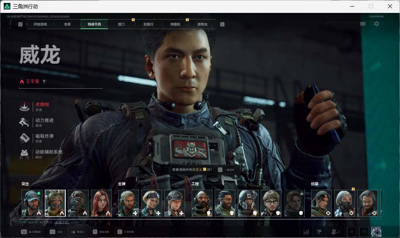Click the 王宇昊 operator name text
Screen dimensions: 400x238
(x=32, y=82)
